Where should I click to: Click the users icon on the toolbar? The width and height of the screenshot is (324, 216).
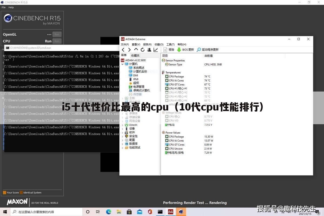click(x=149, y=50)
